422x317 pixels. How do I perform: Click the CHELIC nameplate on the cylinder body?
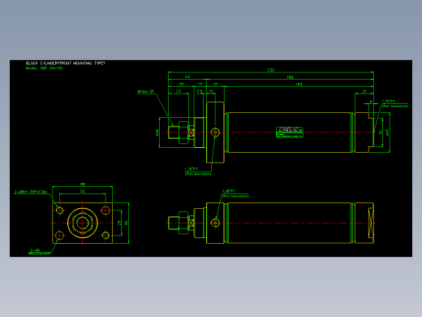(290, 132)
